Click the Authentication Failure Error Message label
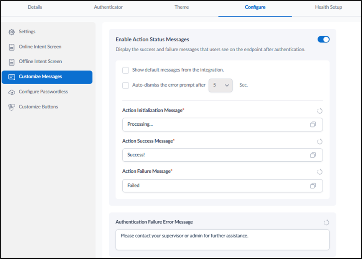This screenshot has width=362, height=259. [154, 222]
